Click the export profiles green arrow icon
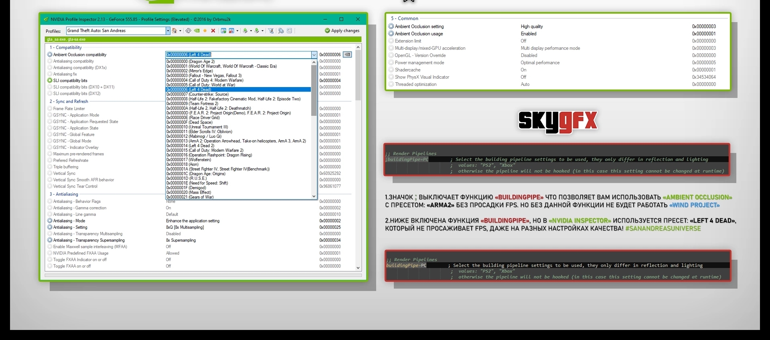770x340 pixels. pyautogui.click(x=245, y=31)
